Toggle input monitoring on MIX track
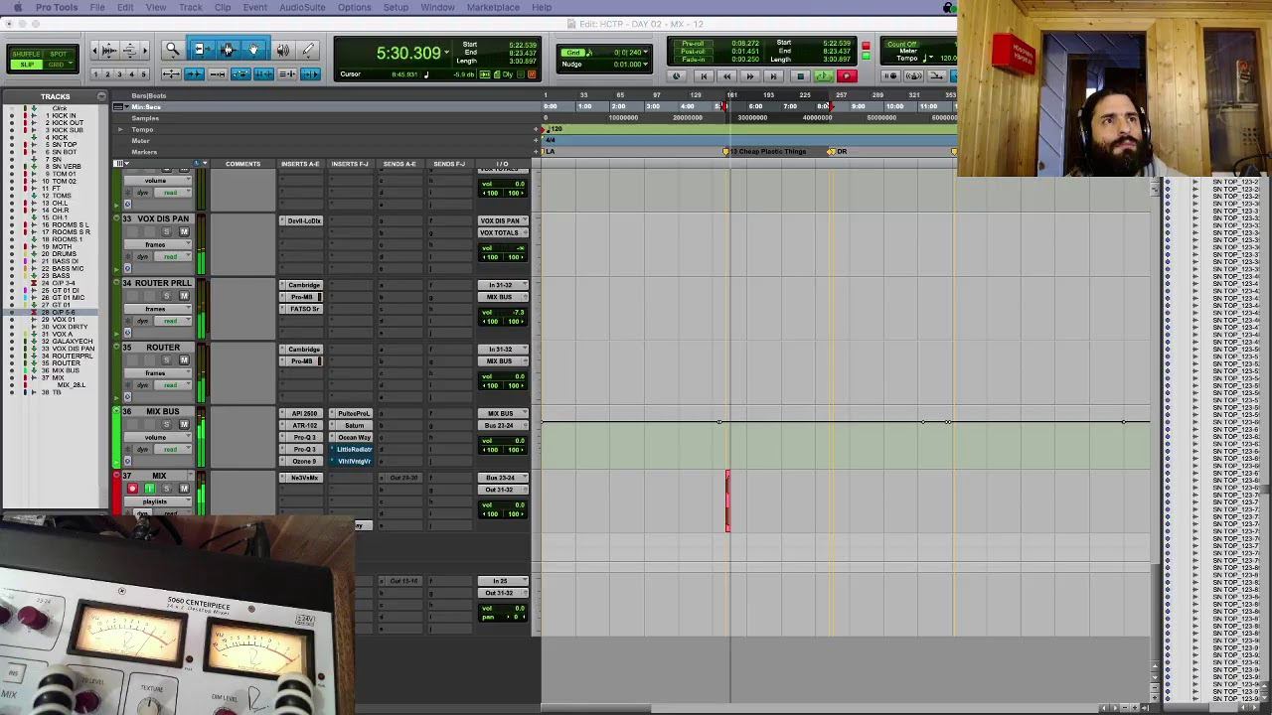The width and height of the screenshot is (1272, 715). pyautogui.click(x=149, y=489)
